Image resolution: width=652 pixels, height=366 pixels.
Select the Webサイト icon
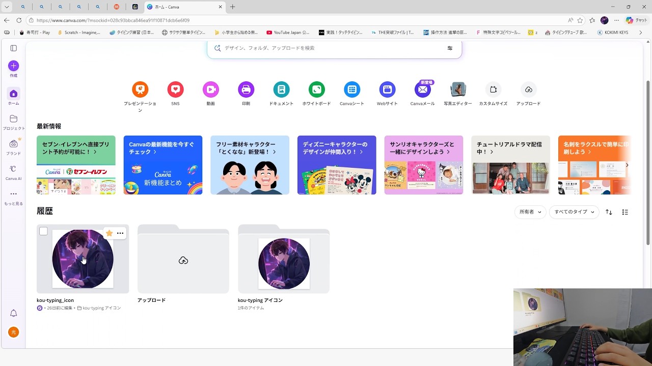(387, 89)
